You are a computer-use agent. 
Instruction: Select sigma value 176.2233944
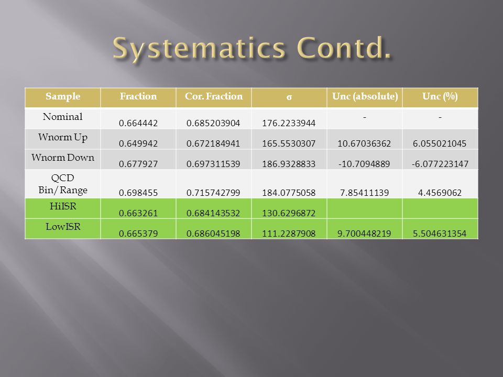click(x=289, y=123)
